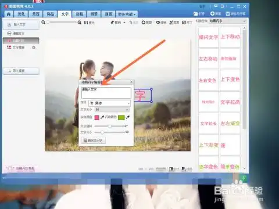Screen dimensions: 279x209
Task: Click the gear icon beside 文字模板
Action: [34, 48]
